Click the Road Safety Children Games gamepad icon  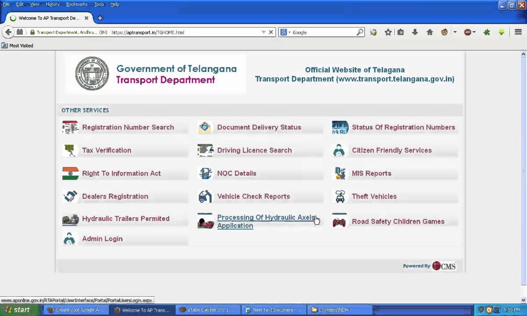click(x=339, y=222)
